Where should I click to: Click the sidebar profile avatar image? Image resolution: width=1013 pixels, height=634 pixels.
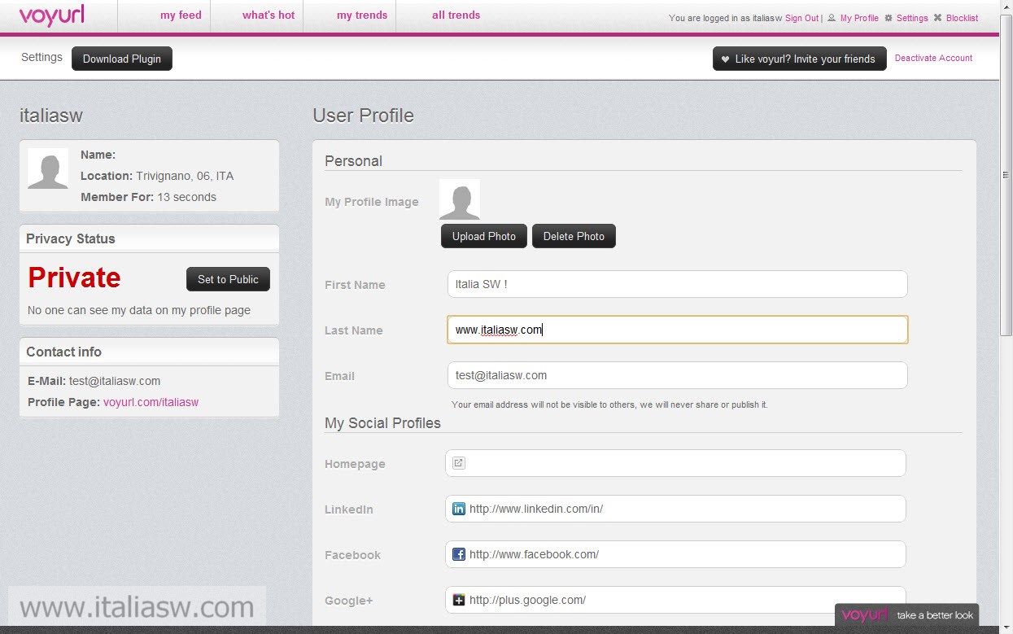[x=48, y=168]
